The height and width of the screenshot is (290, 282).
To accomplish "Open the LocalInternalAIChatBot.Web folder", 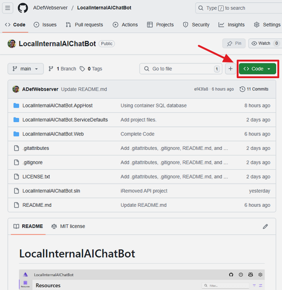I will [x=53, y=134].
